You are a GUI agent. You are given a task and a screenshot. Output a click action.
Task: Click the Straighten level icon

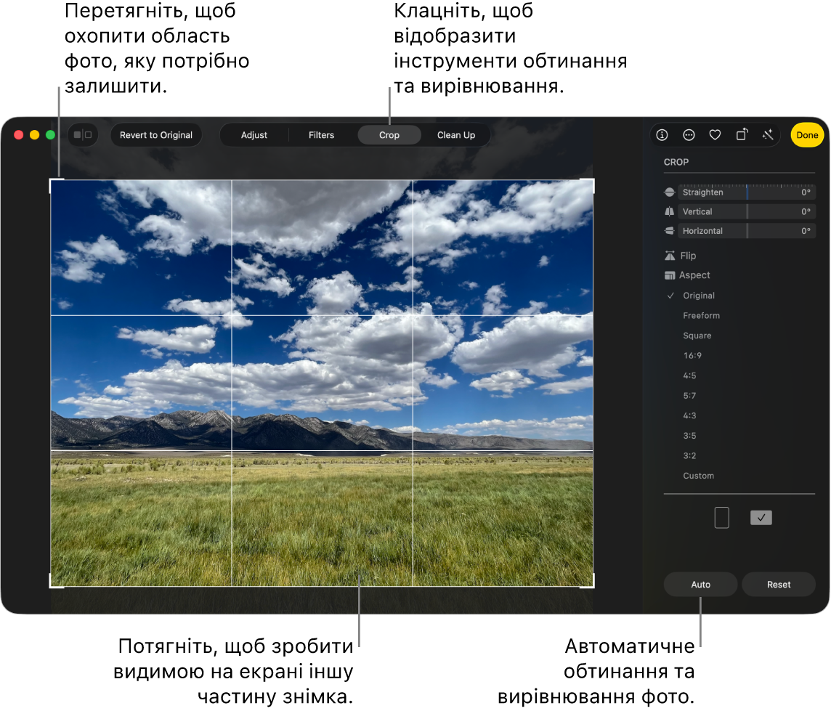pos(670,192)
